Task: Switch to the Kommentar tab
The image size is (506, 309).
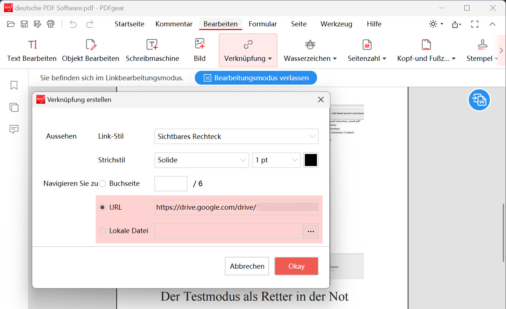Action: pos(174,24)
